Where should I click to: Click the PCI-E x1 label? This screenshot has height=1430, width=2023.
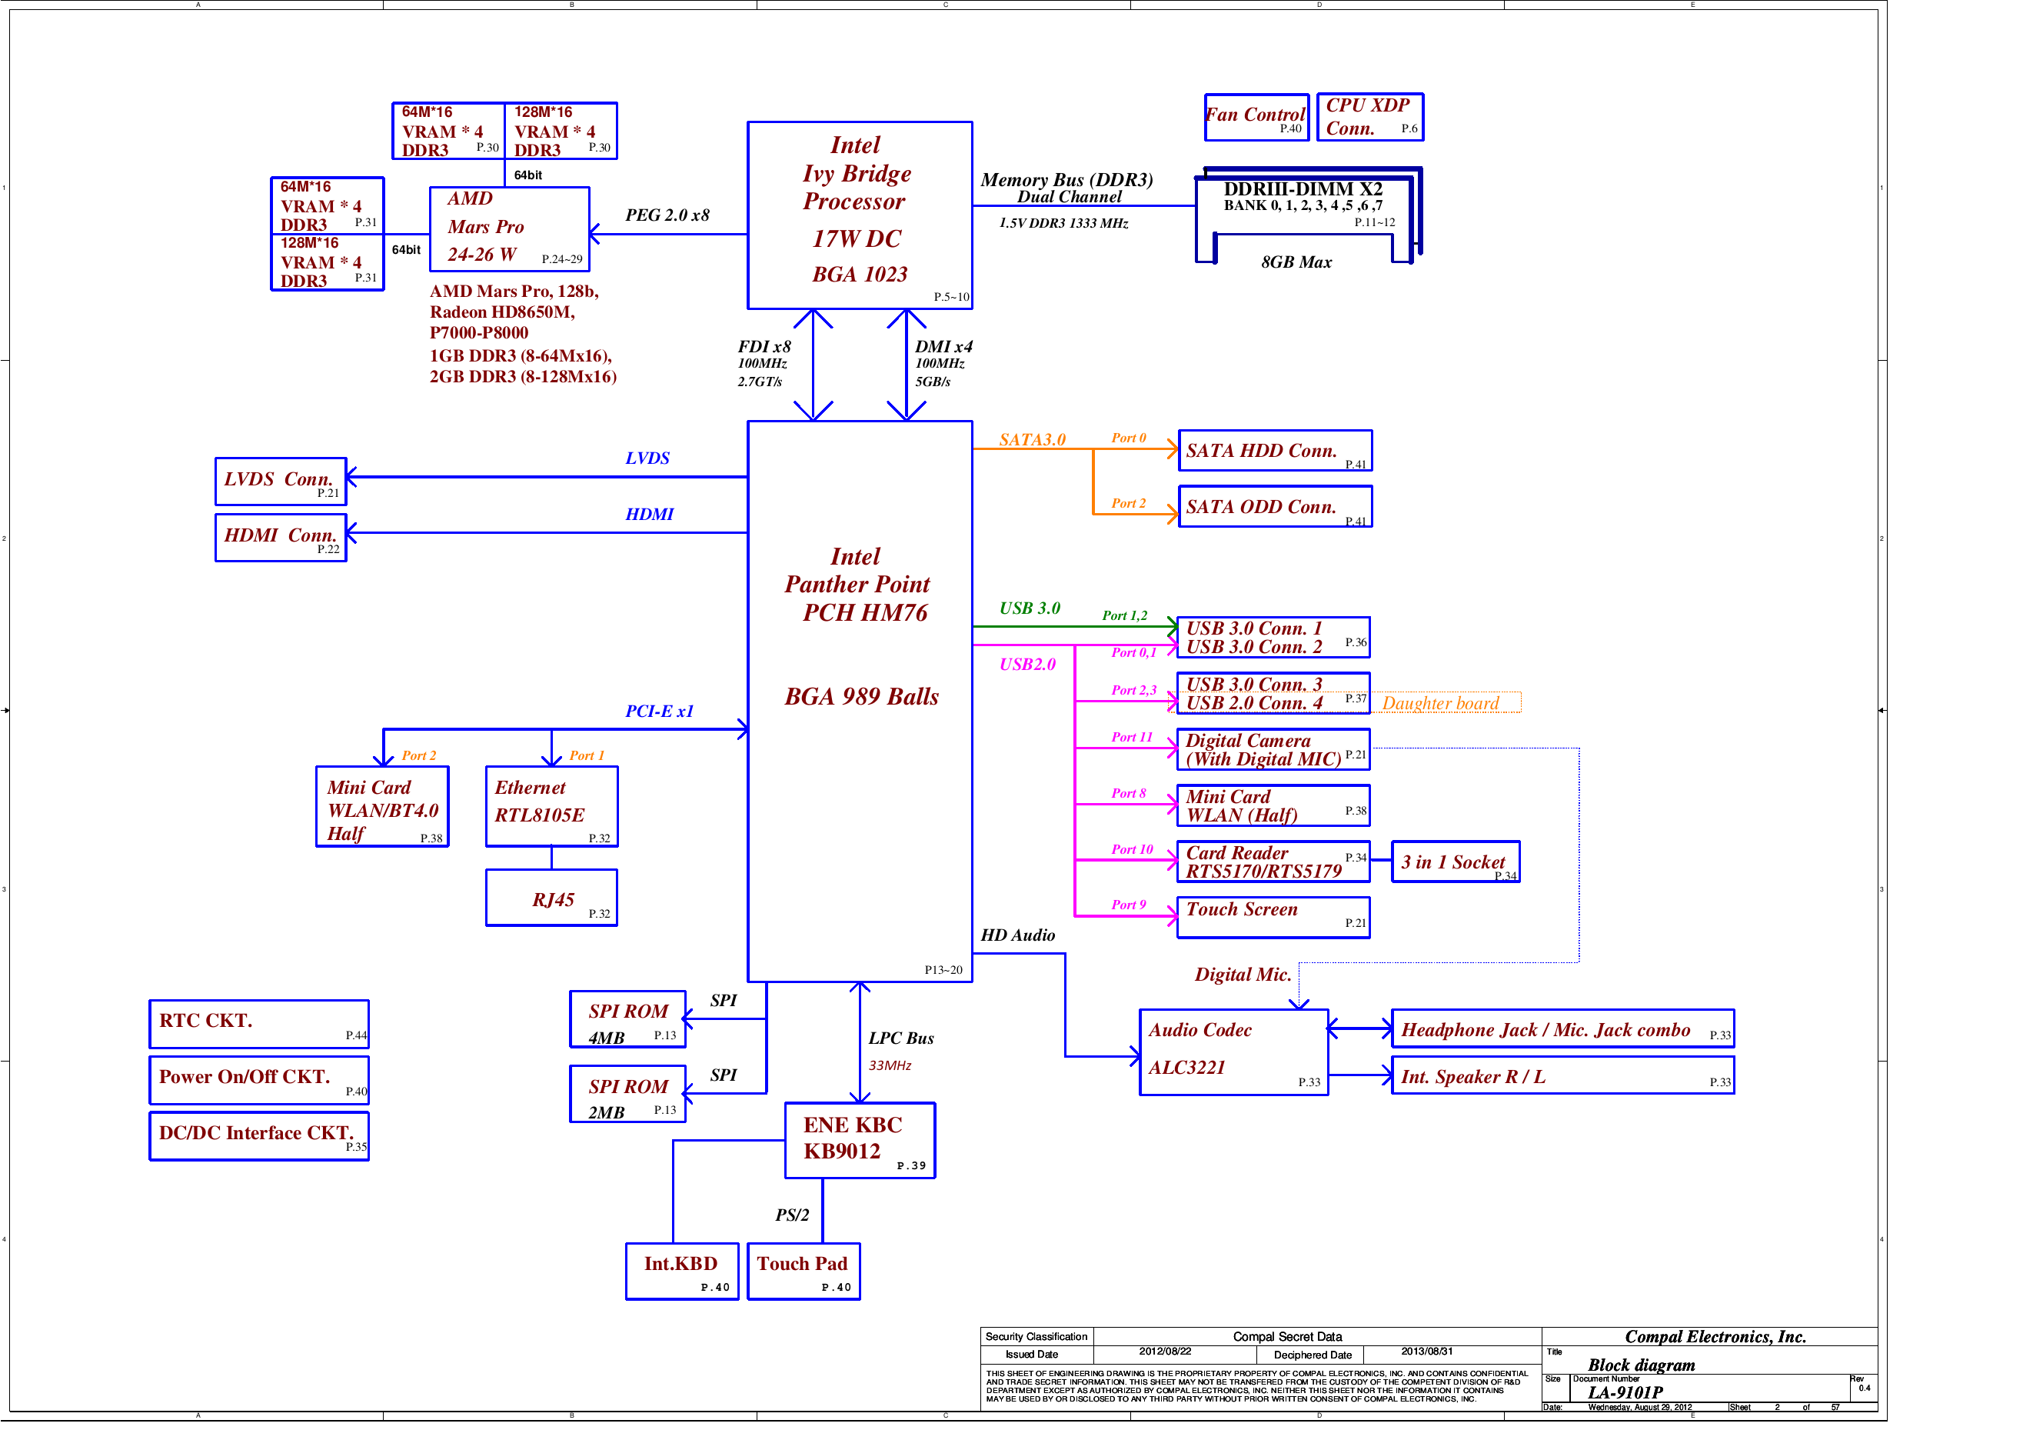(x=659, y=711)
